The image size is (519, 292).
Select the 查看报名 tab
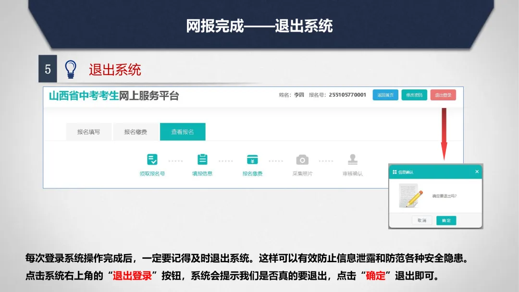point(183,132)
